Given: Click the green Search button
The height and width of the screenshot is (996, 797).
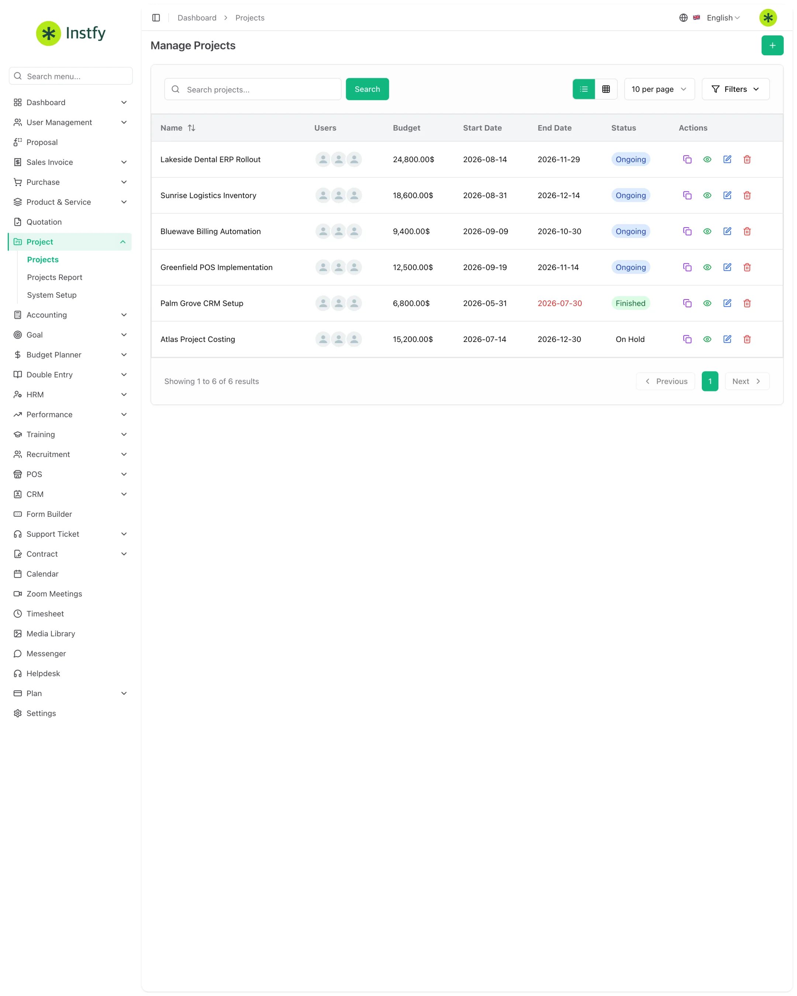Looking at the screenshot, I should click(x=367, y=89).
